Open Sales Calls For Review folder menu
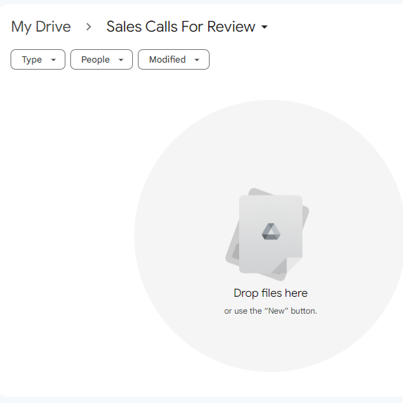The height and width of the screenshot is (403, 403). [x=187, y=27]
